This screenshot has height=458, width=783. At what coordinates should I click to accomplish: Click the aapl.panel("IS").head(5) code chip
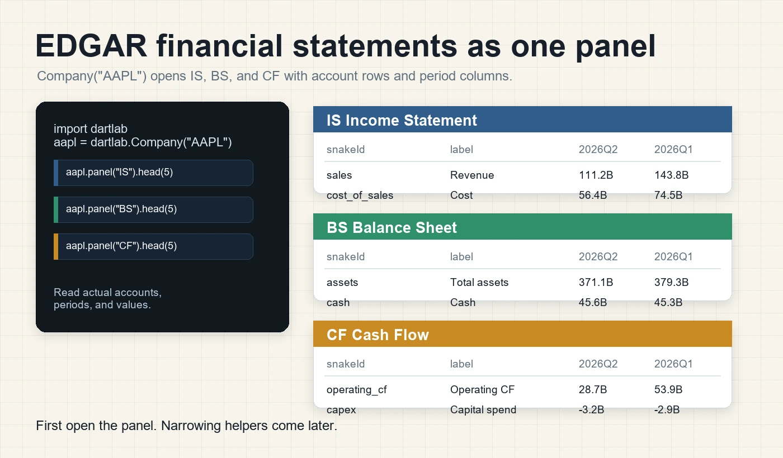click(x=153, y=173)
